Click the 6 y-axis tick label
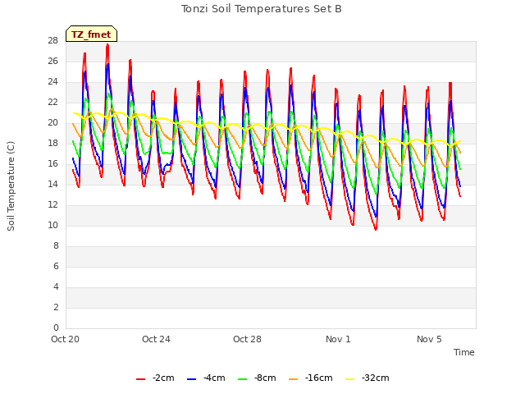 [x=56, y=266]
